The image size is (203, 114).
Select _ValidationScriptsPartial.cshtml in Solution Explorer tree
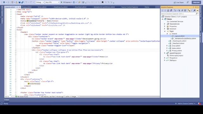pos(185,39)
